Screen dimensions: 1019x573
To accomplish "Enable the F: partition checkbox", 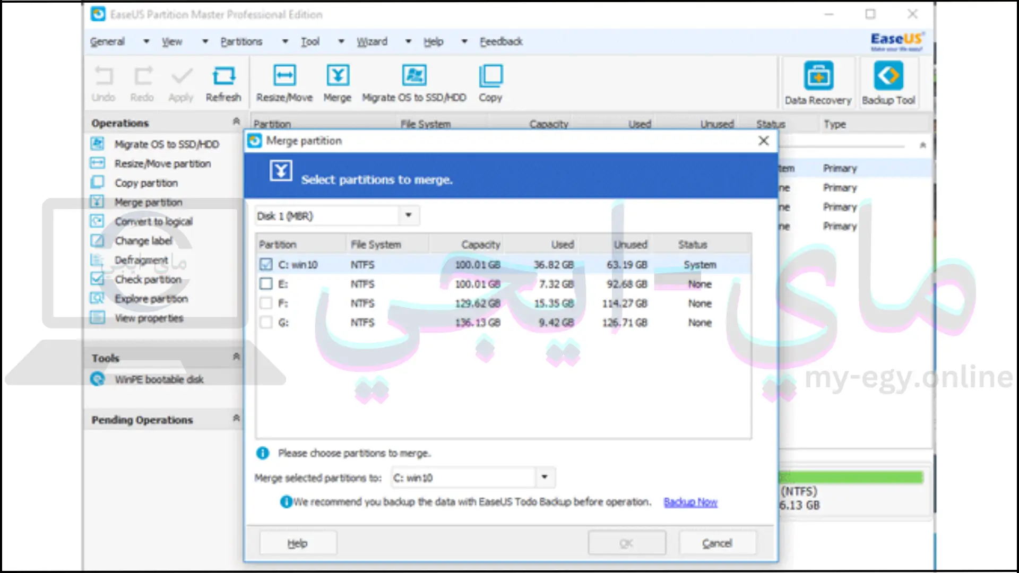I will point(266,303).
